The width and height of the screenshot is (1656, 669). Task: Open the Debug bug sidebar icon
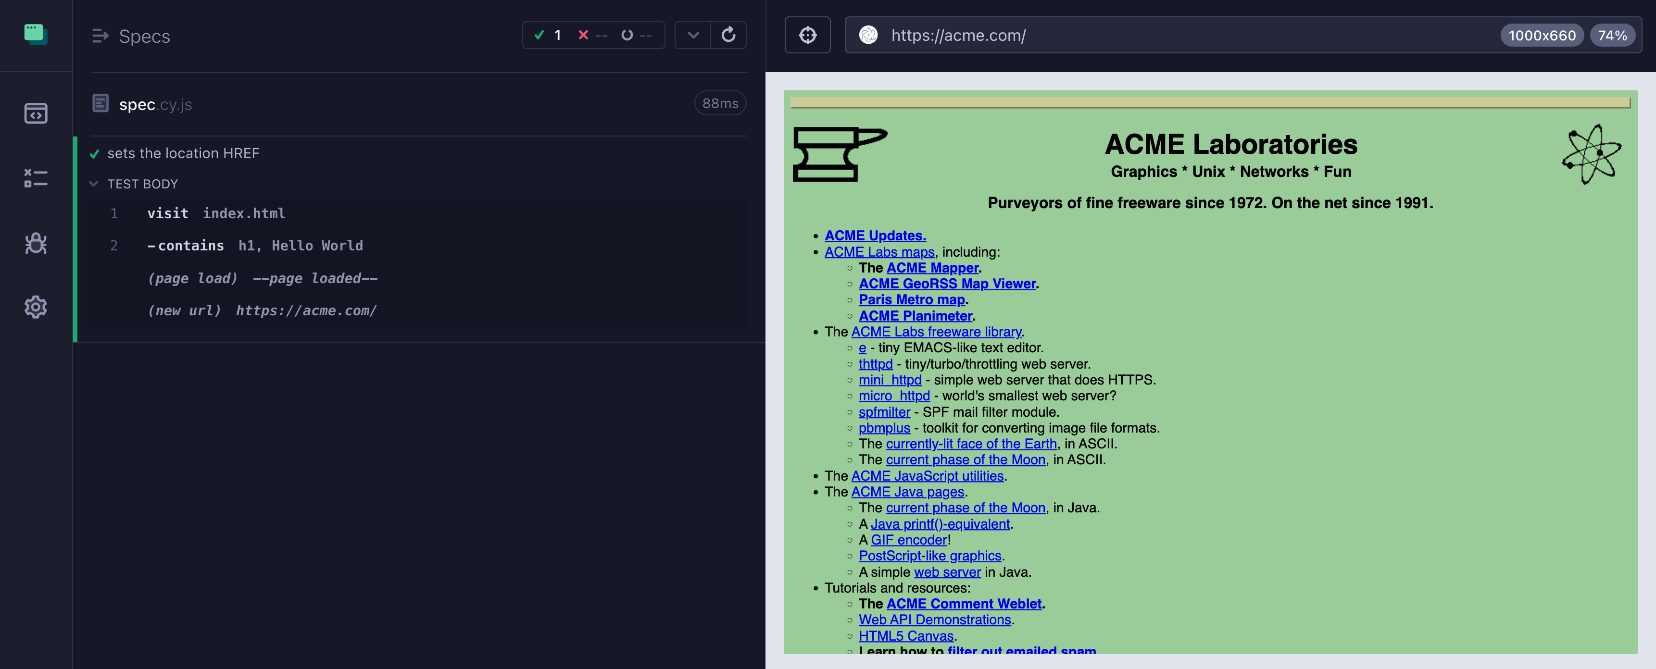(x=36, y=243)
